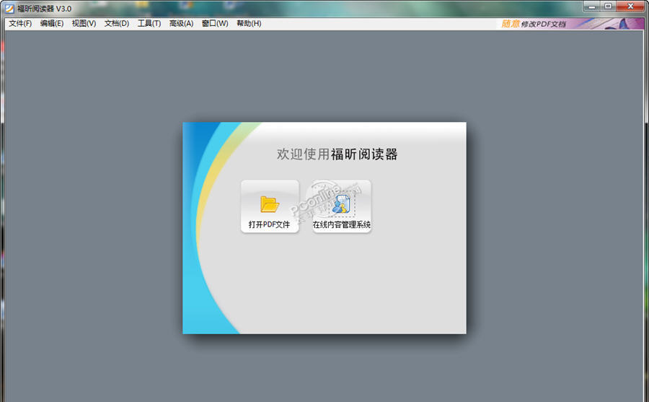
Task: Click the 在线内容管理系统 button
Action: tap(342, 206)
